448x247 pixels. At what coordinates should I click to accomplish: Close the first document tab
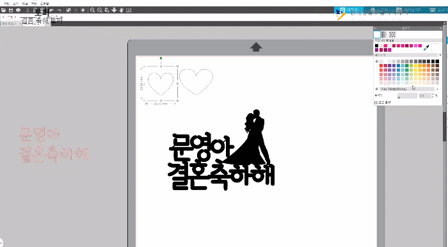[20, 24]
